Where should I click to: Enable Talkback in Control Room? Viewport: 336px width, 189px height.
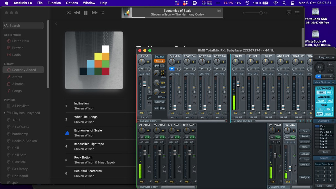(305, 154)
